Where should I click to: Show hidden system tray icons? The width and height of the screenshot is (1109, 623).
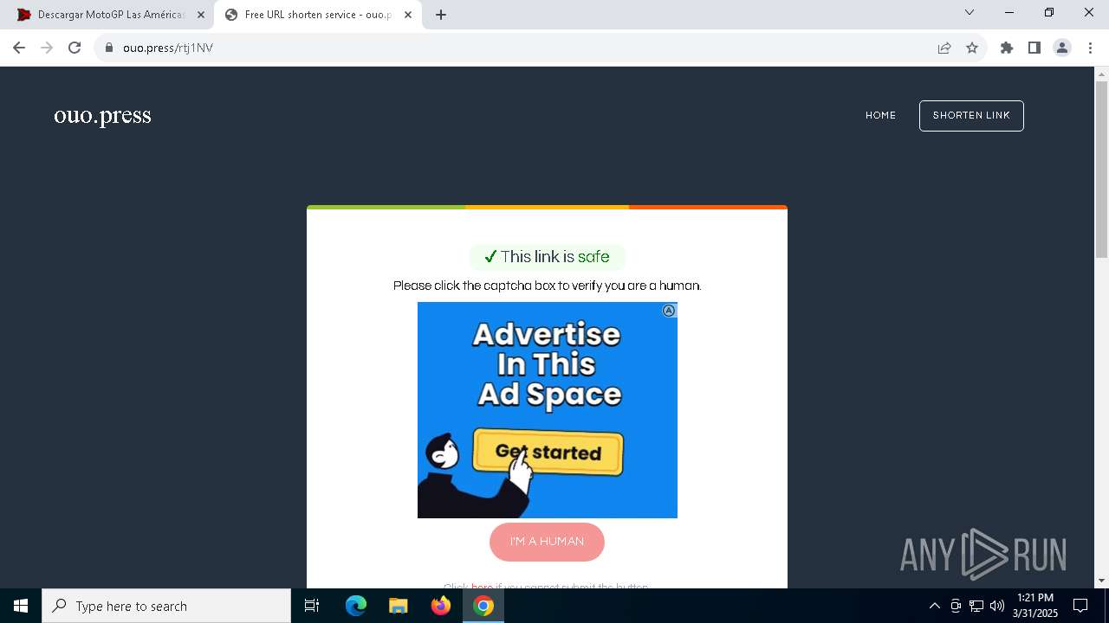click(x=934, y=606)
